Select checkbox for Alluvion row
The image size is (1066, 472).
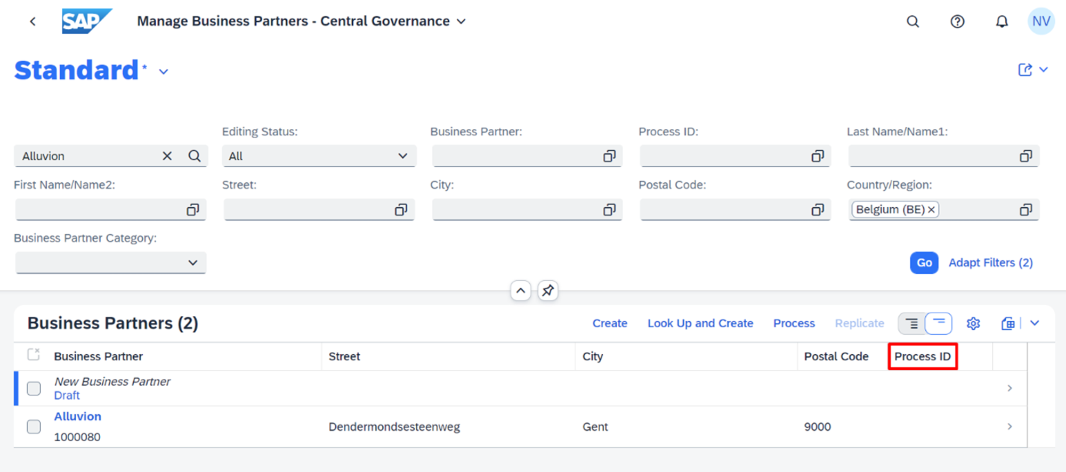pos(34,427)
